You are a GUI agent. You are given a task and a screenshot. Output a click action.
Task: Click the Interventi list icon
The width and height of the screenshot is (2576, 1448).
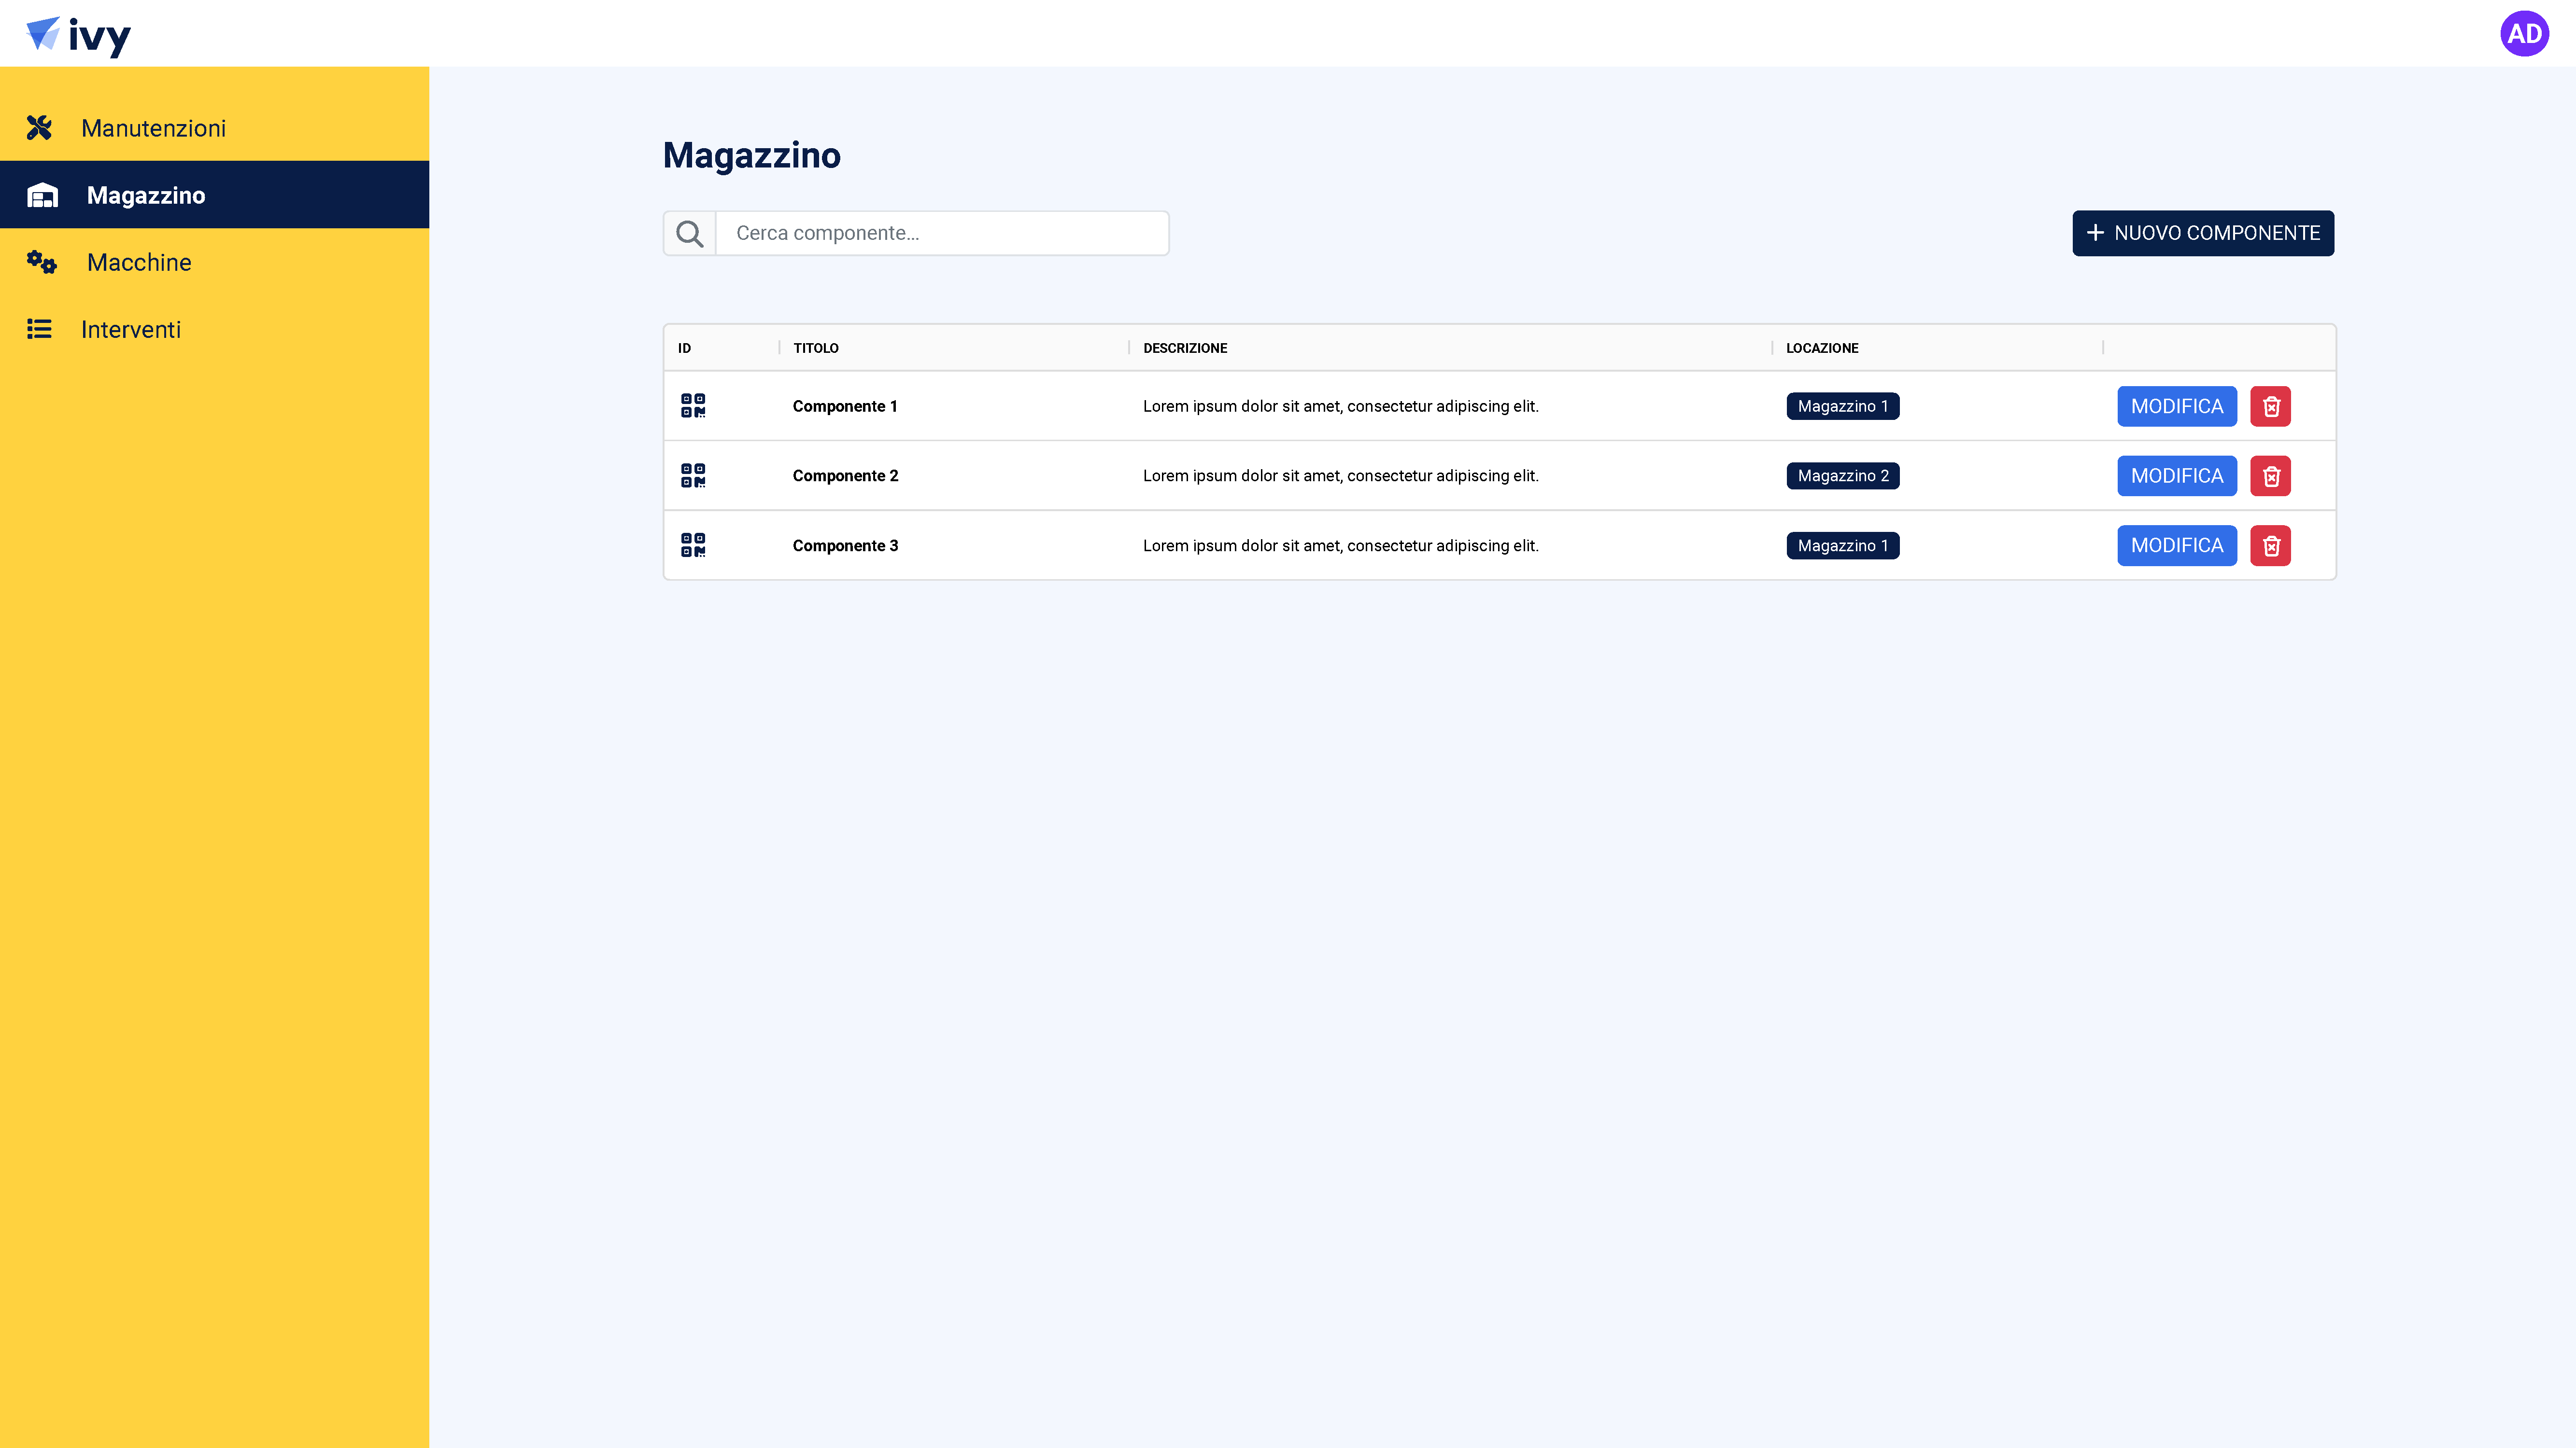(39, 329)
